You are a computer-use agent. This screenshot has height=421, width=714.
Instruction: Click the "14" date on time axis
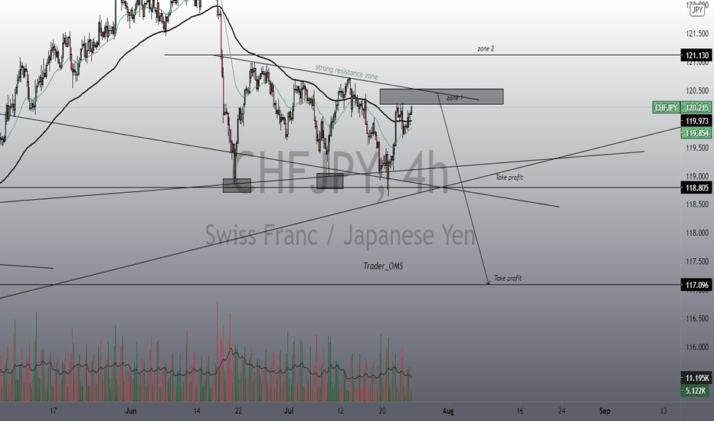click(197, 411)
